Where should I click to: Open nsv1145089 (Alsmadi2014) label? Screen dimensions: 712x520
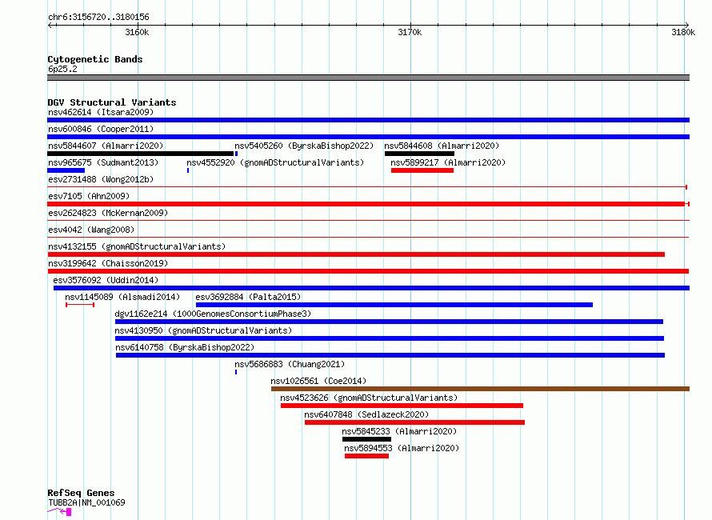point(122,297)
